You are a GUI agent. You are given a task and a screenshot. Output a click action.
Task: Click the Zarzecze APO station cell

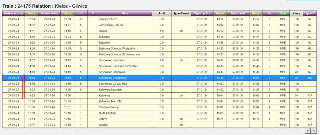tap(108, 19)
